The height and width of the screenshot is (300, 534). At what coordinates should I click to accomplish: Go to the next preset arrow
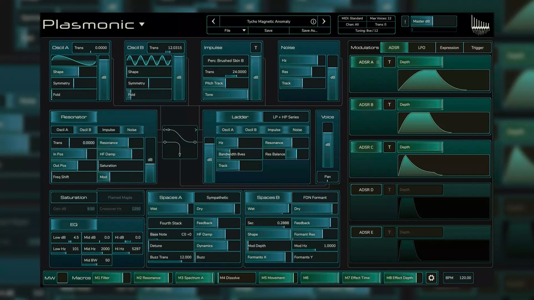coord(324,21)
